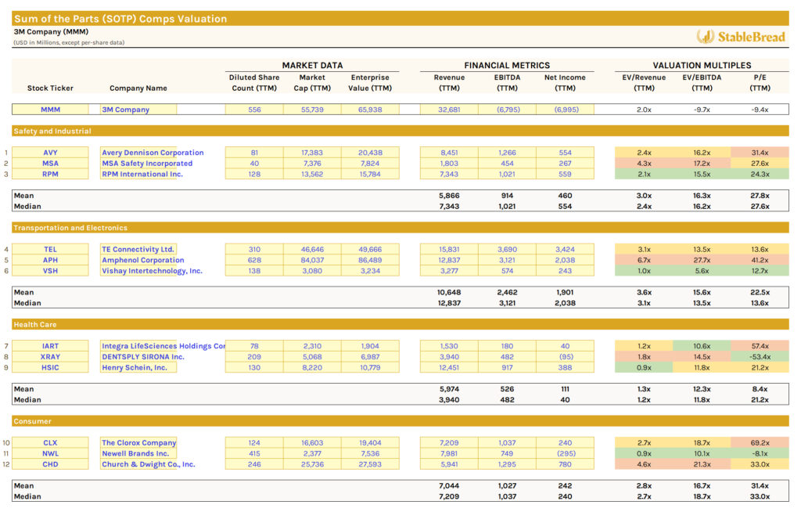Open the 3M Company link
This screenshot has height=512, width=801.
pos(125,110)
